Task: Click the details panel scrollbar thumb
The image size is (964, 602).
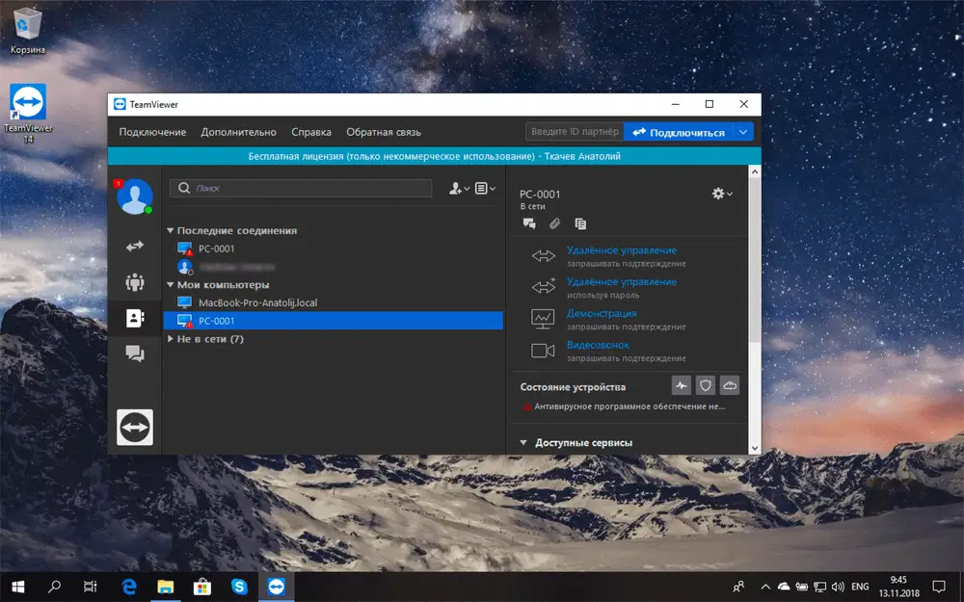Action: [755, 258]
